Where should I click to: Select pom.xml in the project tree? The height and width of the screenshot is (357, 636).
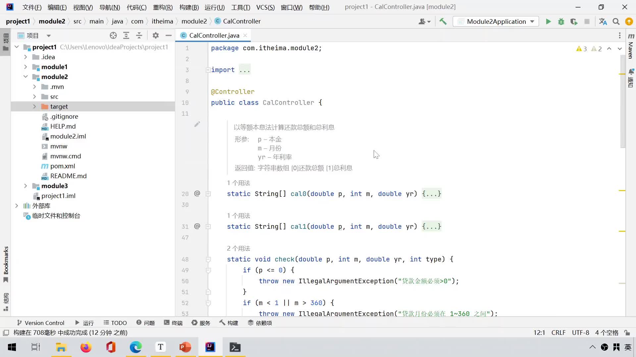63,166
